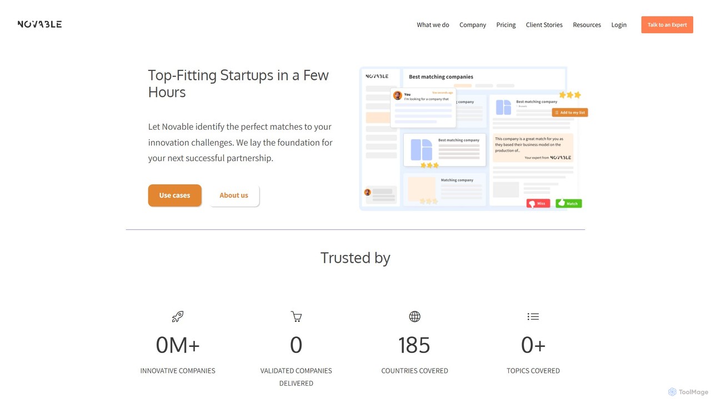The height and width of the screenshot is (399, 711).
Task: Click the Talk to an Expert button
Action: pos(667,25)
